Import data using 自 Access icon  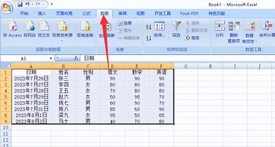click(12, 29)
